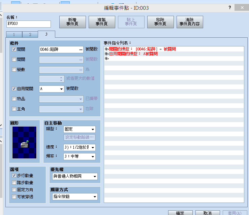Select the empty @> command line
The height and width of the screenshot is (215, 249).
[x=174, y=59]
